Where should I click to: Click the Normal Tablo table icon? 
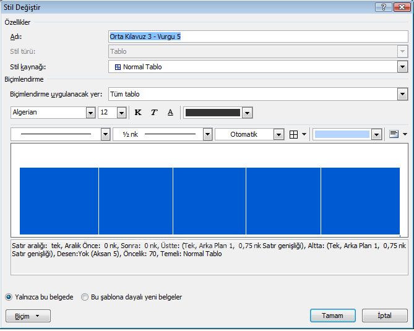coord(118,67)
